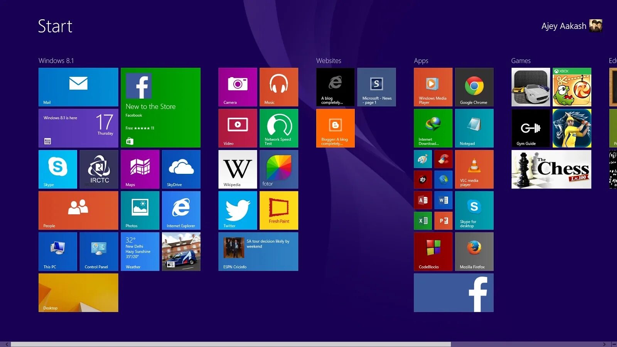617x347 pixels.
Task: Open the orange Blogger website tile
Action: [x=335, y=128]
